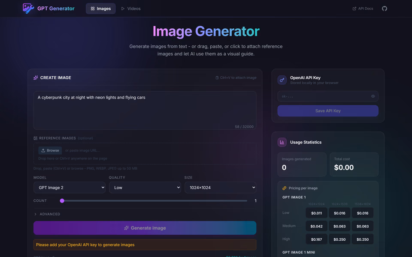Click the $0.042 Medium price cell

pos(316,226)
